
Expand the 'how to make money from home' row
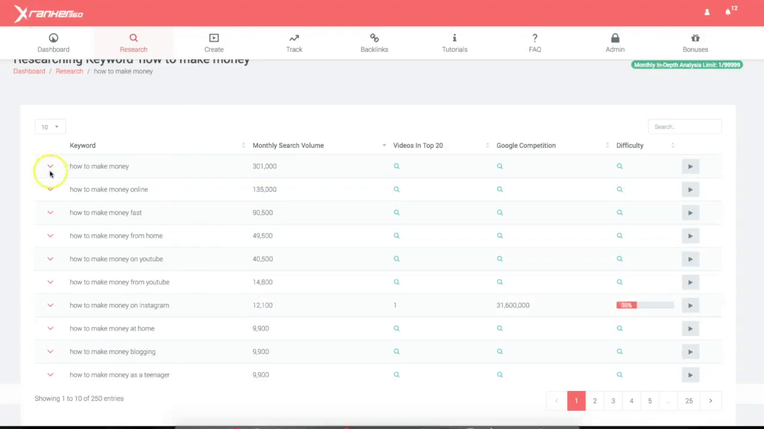coord(50,236)
